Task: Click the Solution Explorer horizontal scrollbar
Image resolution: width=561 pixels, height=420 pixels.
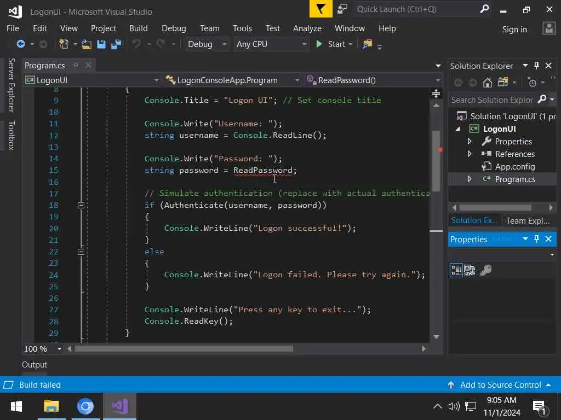Action: pyautogui.click(x=495, y=207)
